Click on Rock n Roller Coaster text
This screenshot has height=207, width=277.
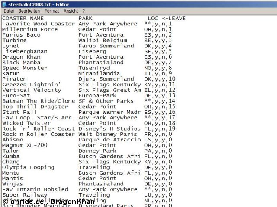pos(39,134)
